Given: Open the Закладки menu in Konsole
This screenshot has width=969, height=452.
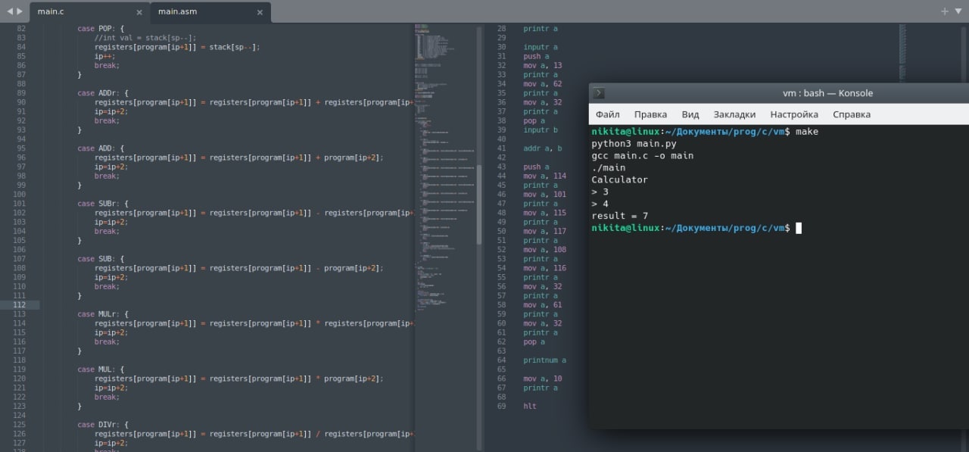Looking at the screenshot, I should point(734,114).
